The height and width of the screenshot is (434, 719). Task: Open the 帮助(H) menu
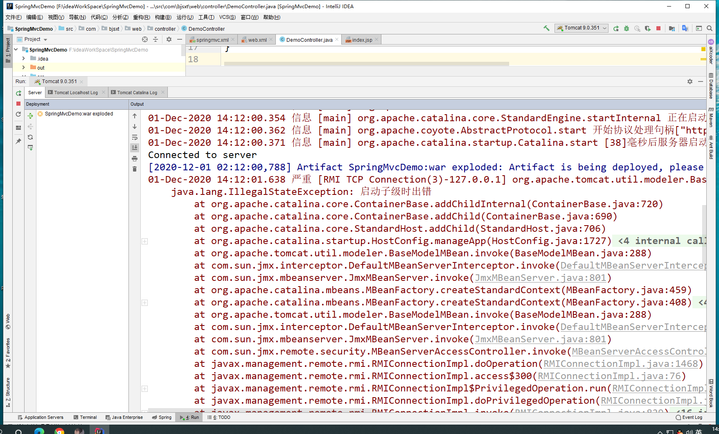click(x=272, y=17)
